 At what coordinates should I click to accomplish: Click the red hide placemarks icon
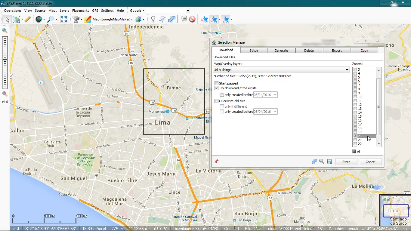[192, 19]
